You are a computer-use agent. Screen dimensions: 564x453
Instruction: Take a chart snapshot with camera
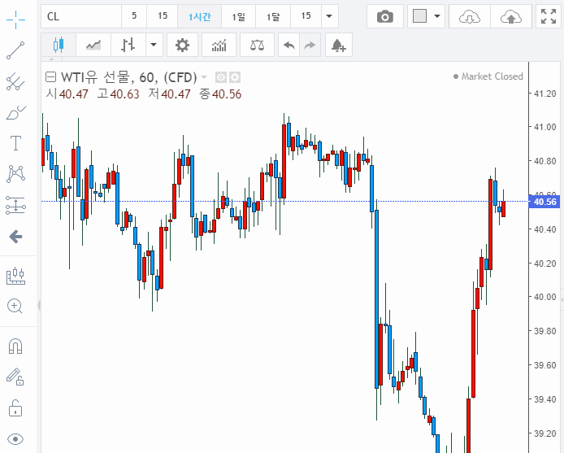pyautogui.click(x=385, y=16)
